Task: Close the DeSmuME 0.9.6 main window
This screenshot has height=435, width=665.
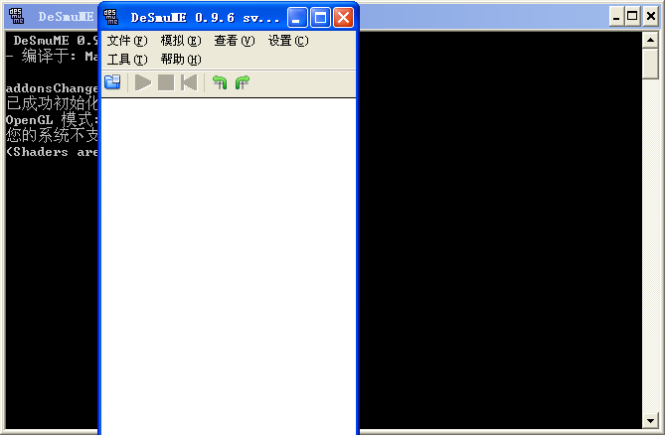Action: click(343, 18)
